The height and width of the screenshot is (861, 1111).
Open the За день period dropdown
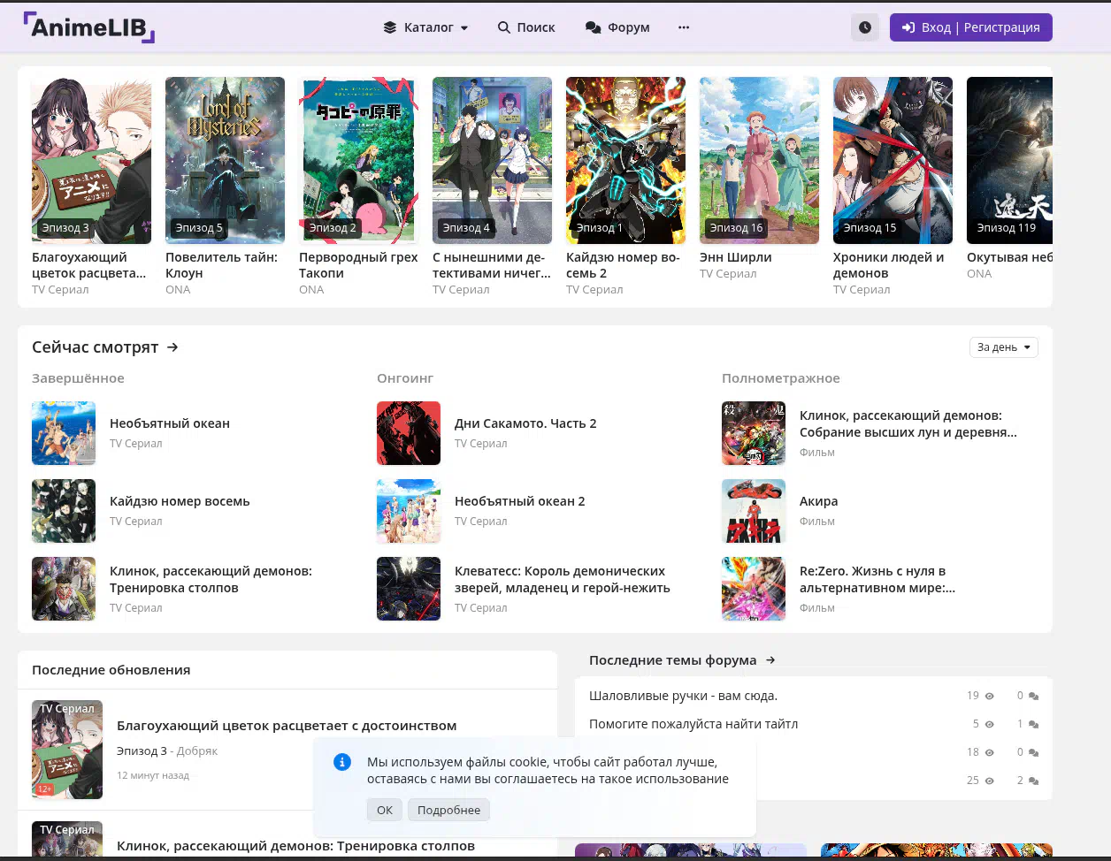pyautogui.click(x=1004, y=347)
